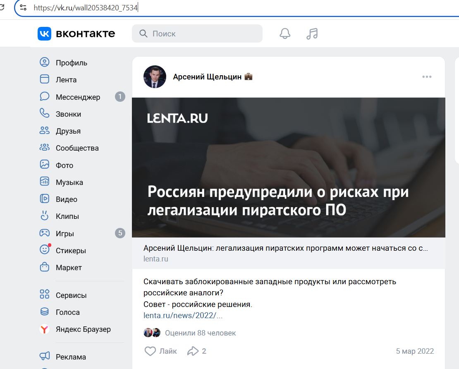Image resolution: width=459 pixels, height=369 pixels.
Task: Click the Игры gamepad icon
Action: tap(45, 233)
